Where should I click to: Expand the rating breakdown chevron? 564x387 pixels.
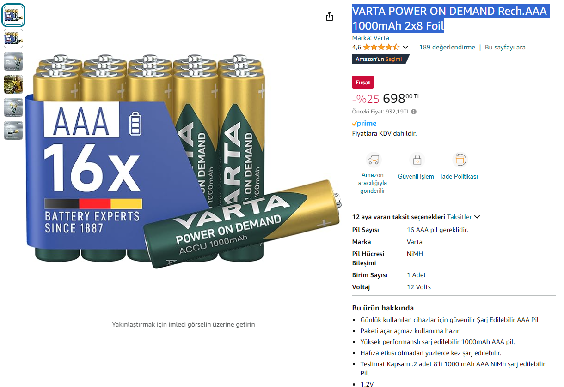[x=405, y=47]
